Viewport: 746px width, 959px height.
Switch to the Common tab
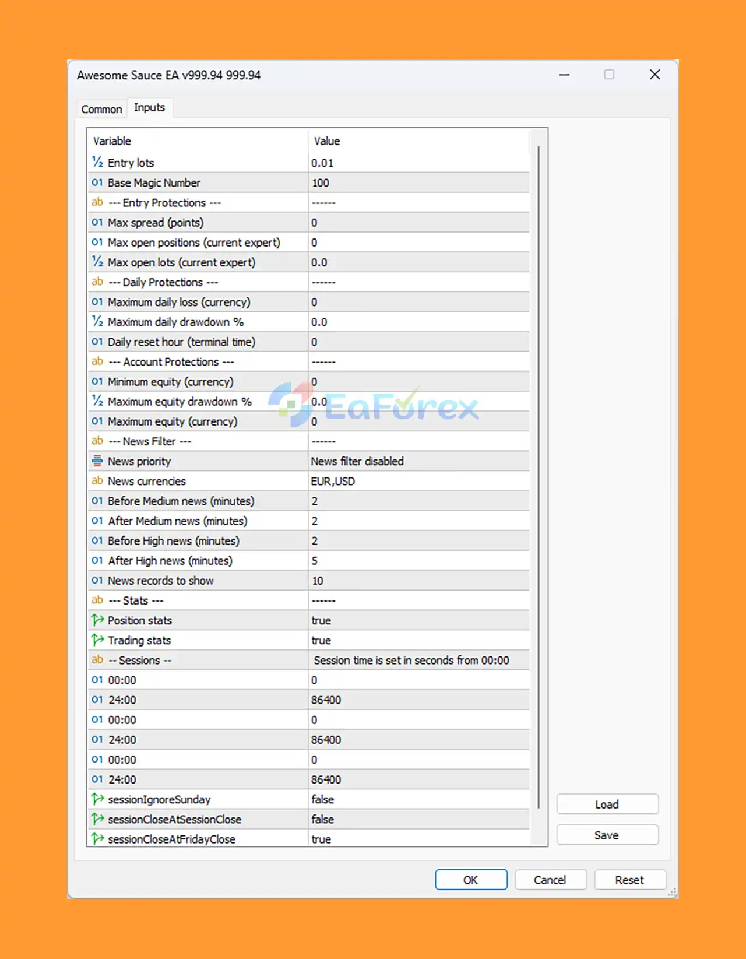point(101,109)
